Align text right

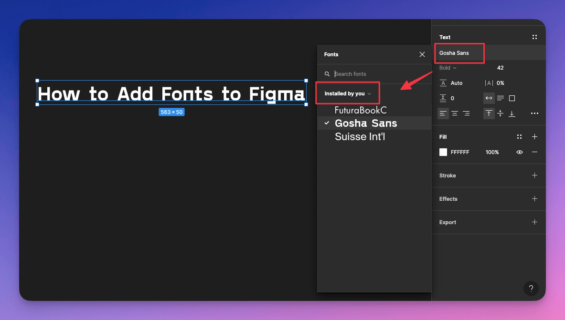(466, 114)
